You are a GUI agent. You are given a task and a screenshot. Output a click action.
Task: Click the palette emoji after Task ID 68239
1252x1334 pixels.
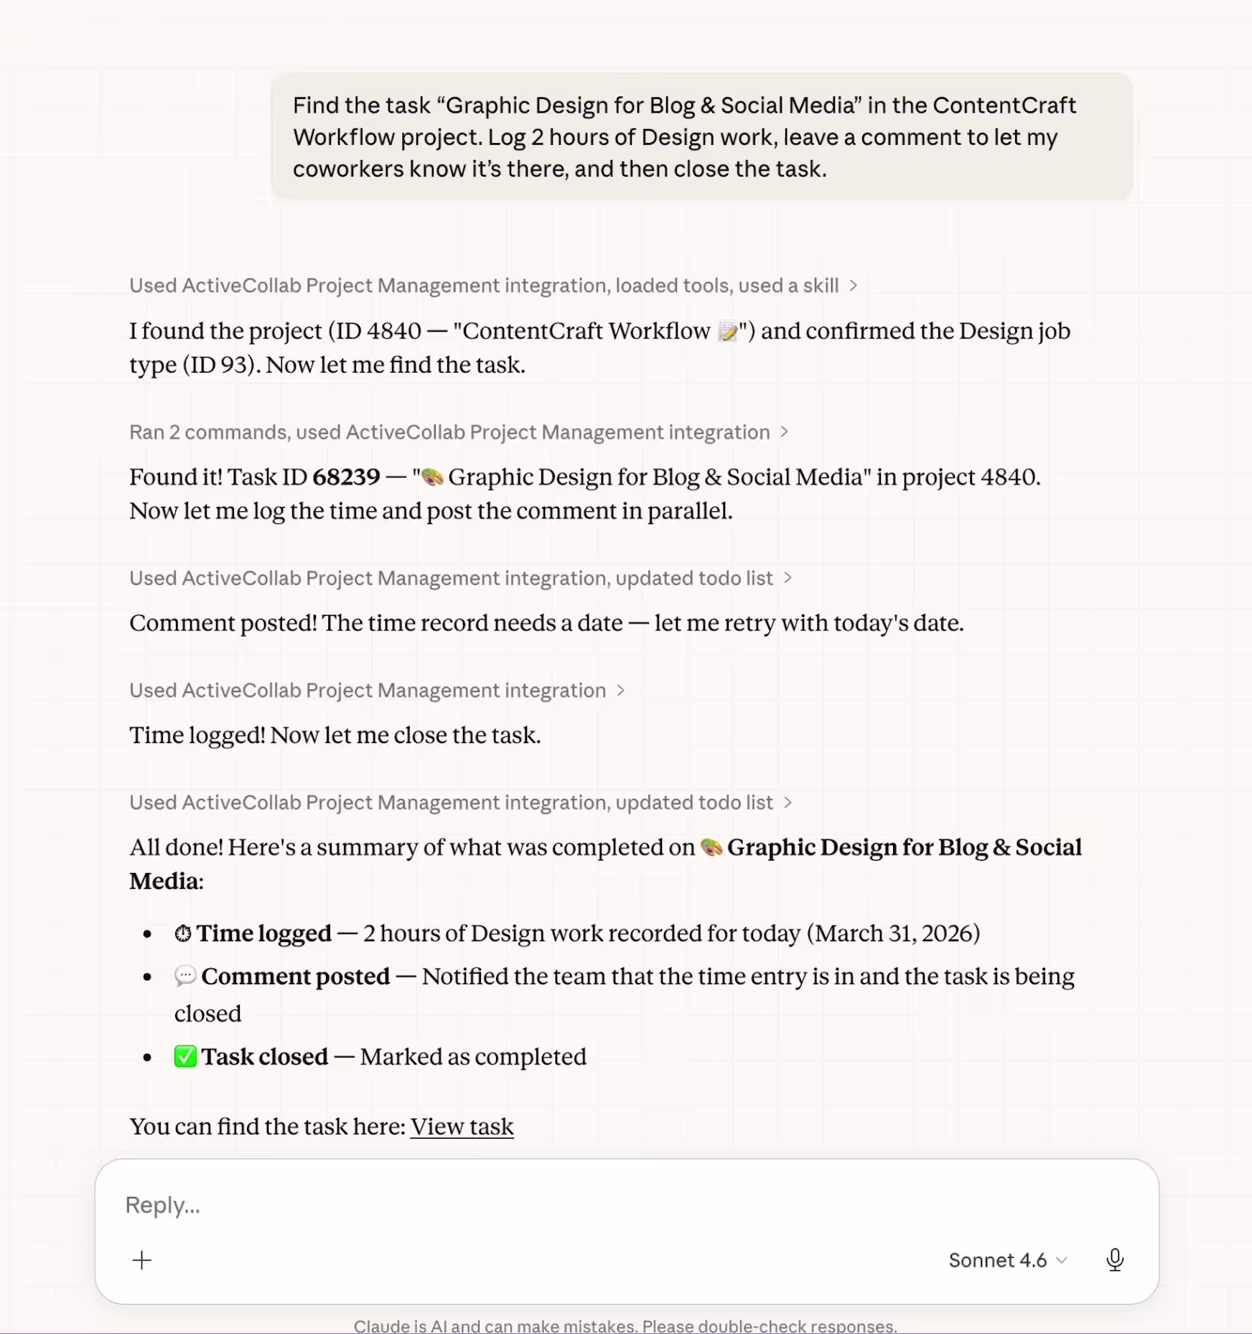[432, 477]
